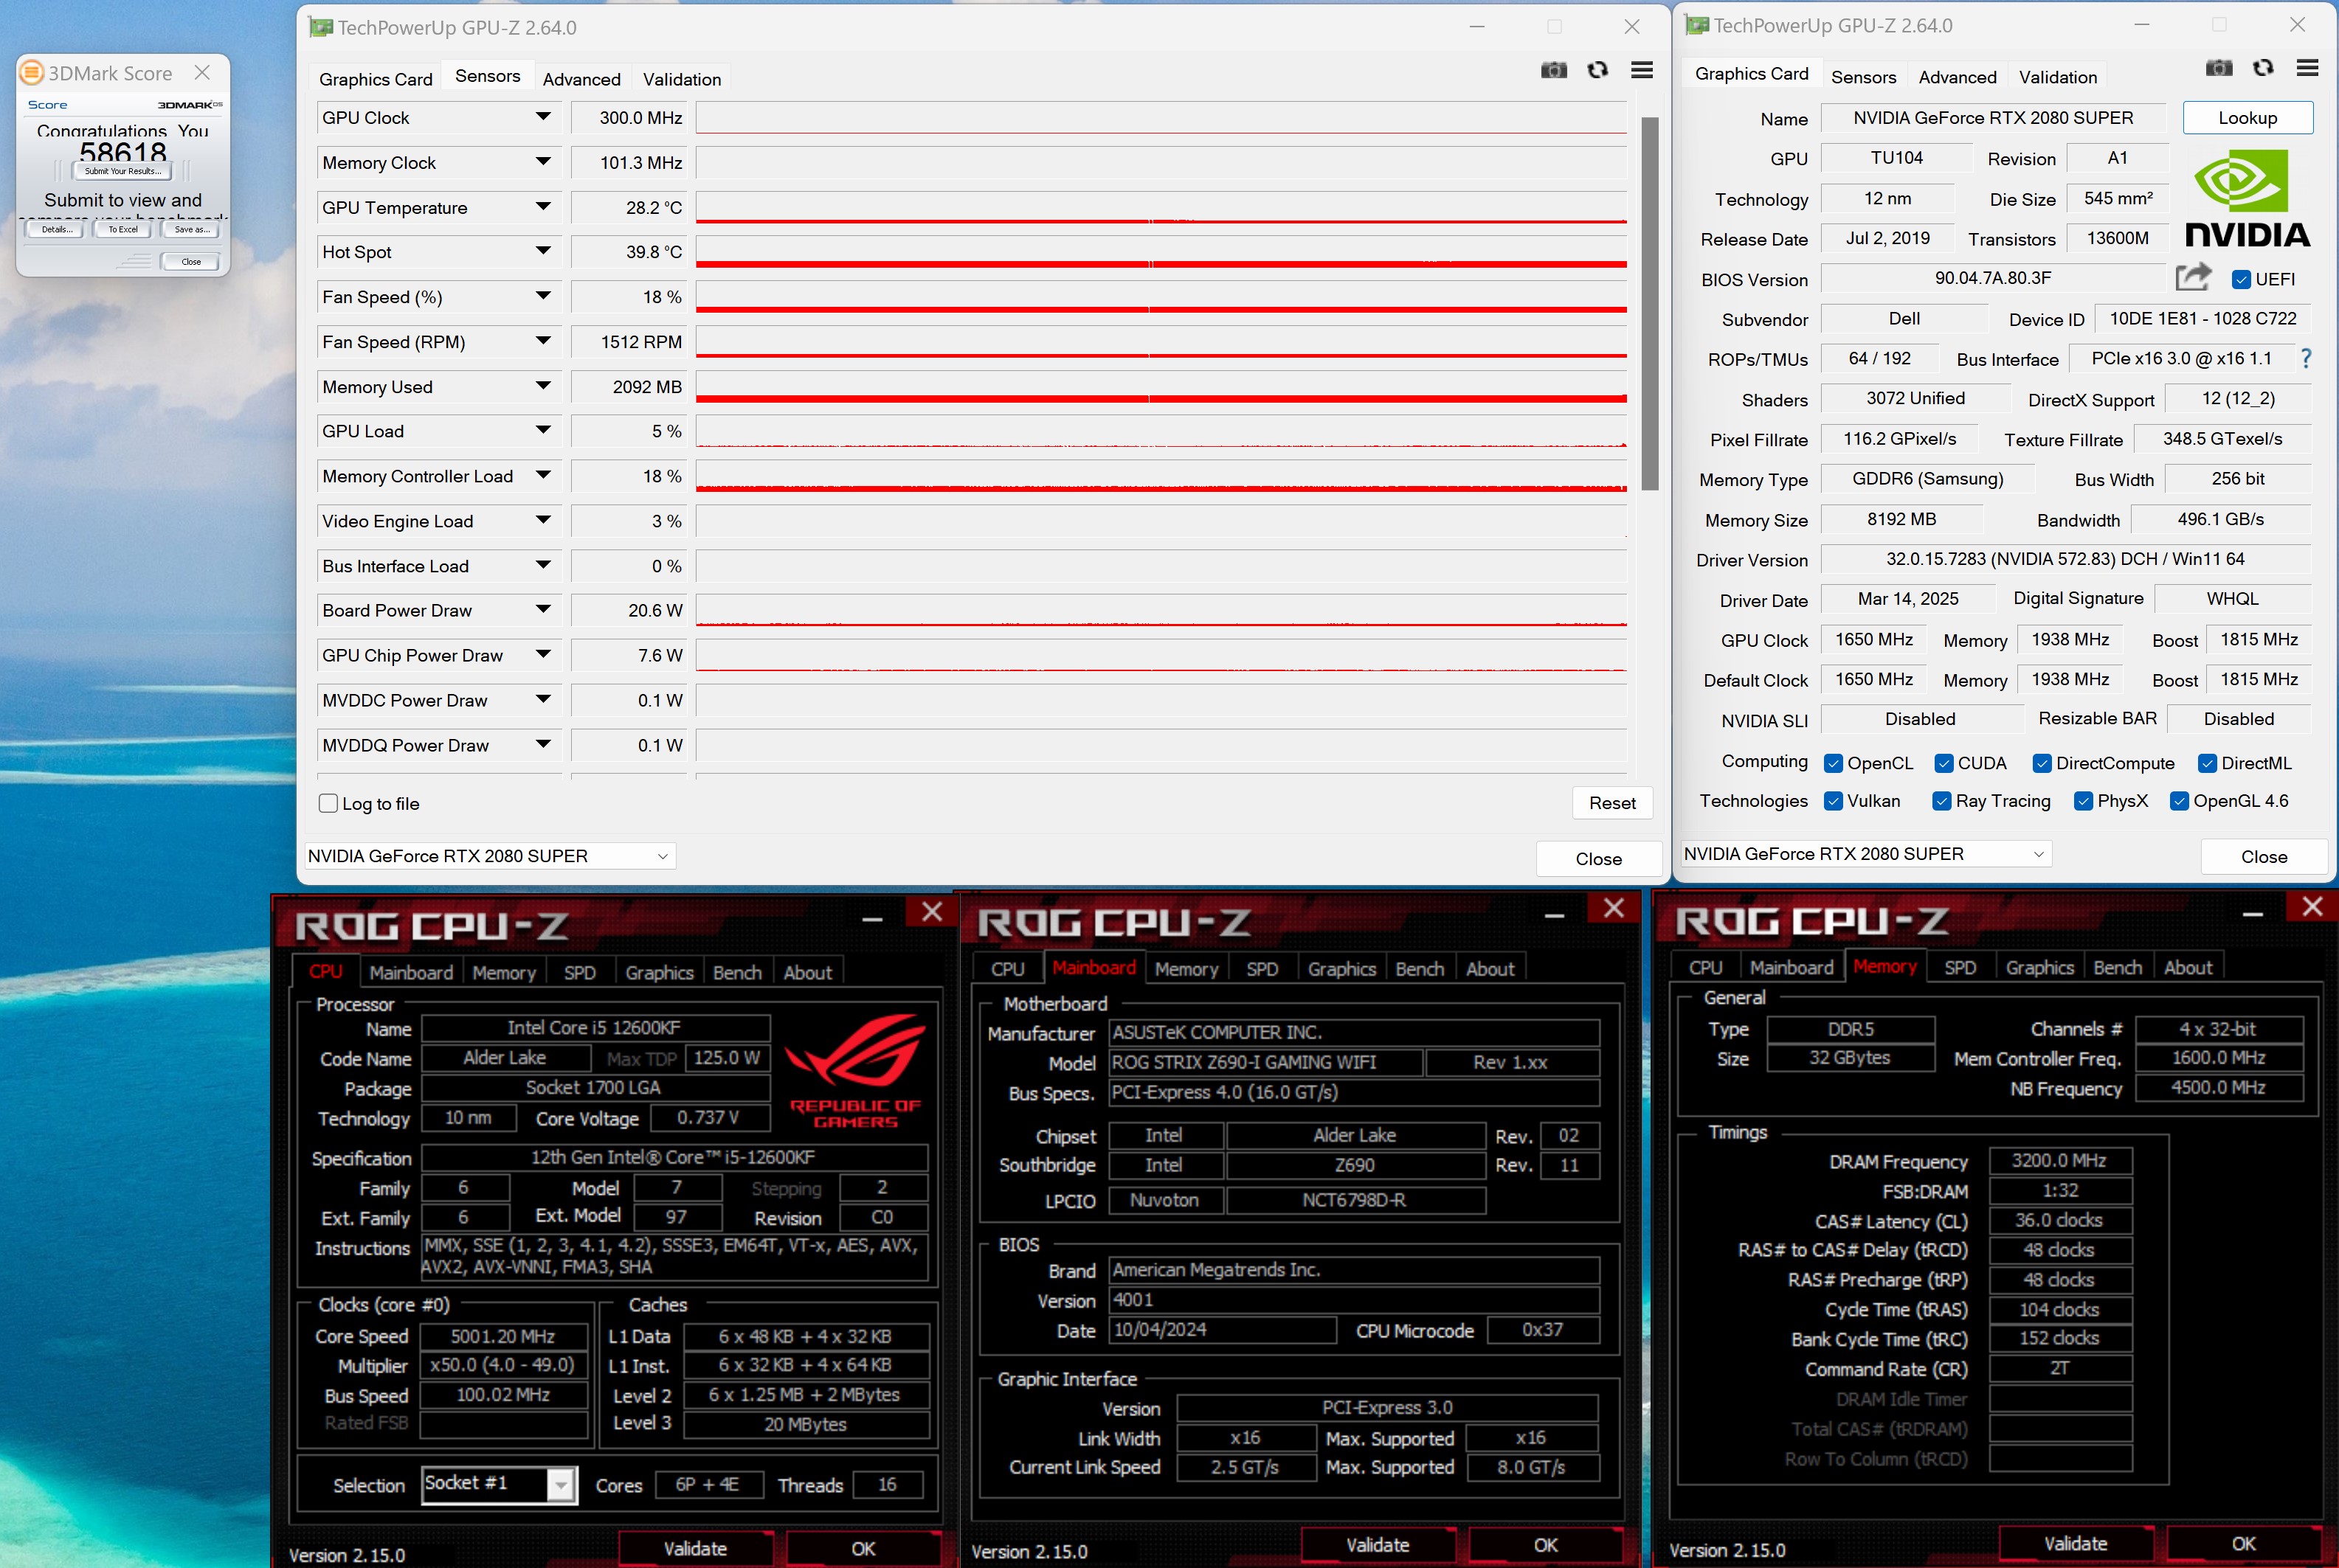Toggle the Ray Tracing checkbox

coord(1942,801)
